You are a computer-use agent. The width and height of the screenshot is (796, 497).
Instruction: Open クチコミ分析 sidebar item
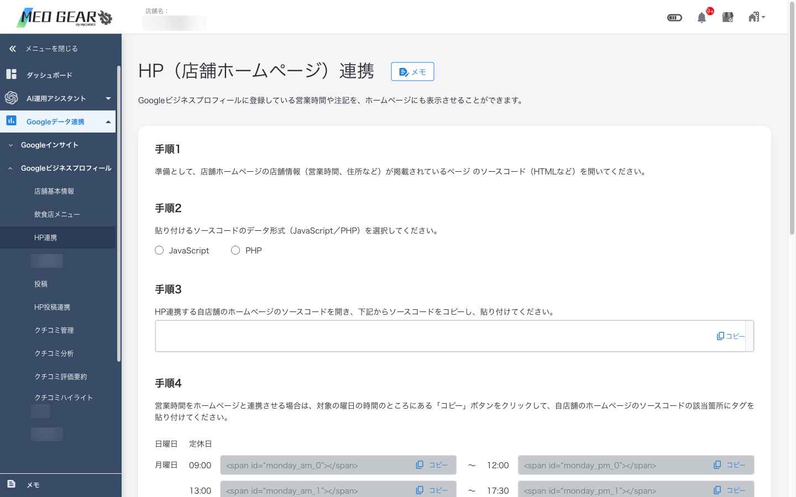point(54,353)
